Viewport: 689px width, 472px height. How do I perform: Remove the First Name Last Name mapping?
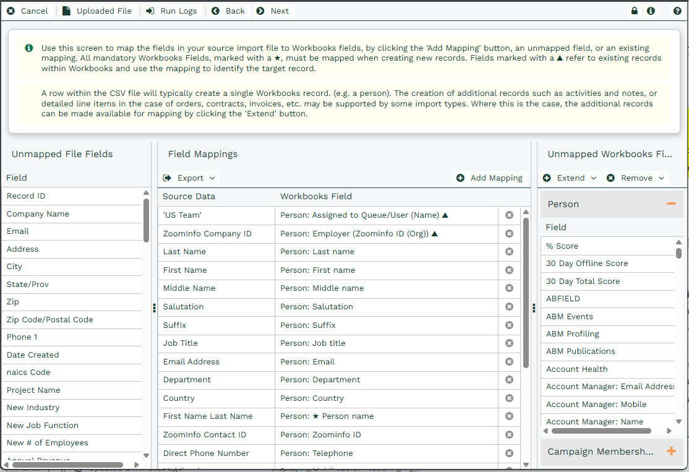509,416
